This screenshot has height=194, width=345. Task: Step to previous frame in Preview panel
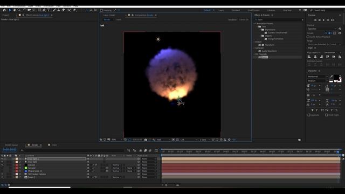[x=319, y=20]
